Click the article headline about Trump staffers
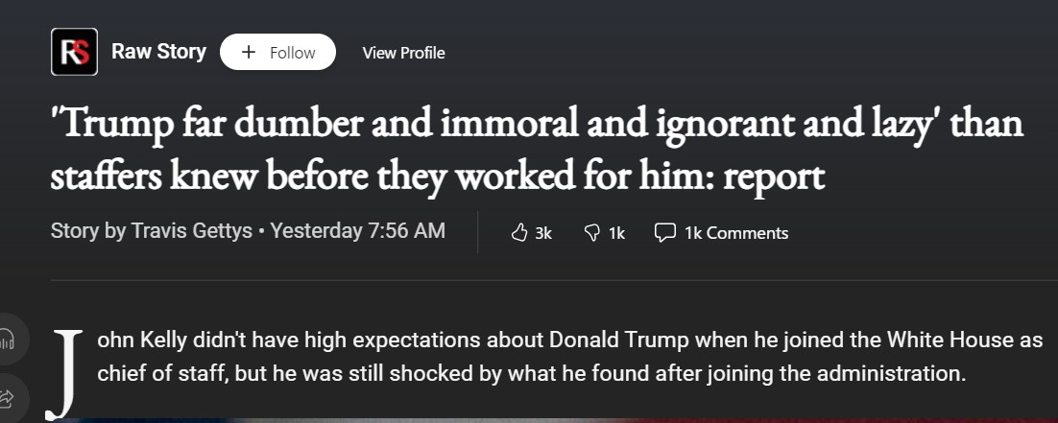 click(x=536, y=150)
